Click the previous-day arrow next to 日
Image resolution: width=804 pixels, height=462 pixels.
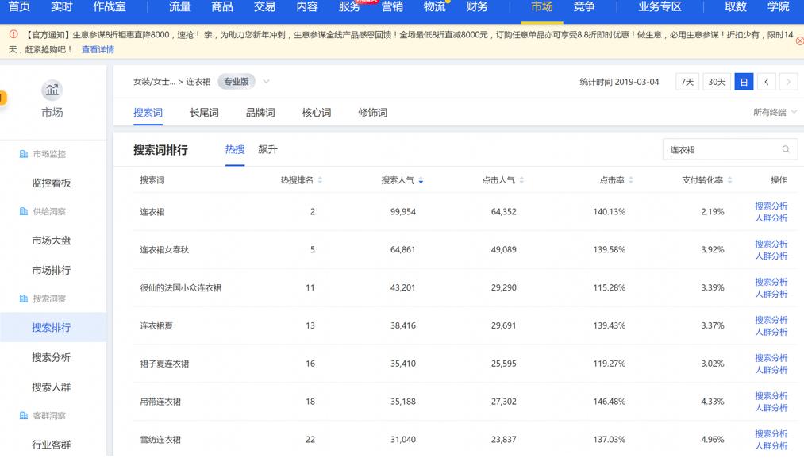point(767,81)
